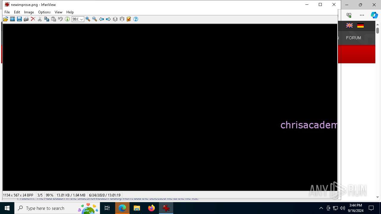Click the Undo arrow icon
This screenshot has width=381, height=214.
coord(60,19)
